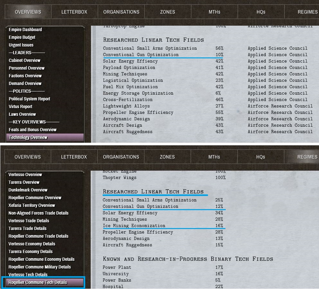
Task: Open Roqellier Commune Trade Details
Action: (x=39, y=236)
